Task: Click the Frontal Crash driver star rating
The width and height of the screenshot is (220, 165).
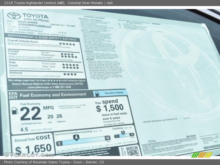Action: (x=67, y=54)
